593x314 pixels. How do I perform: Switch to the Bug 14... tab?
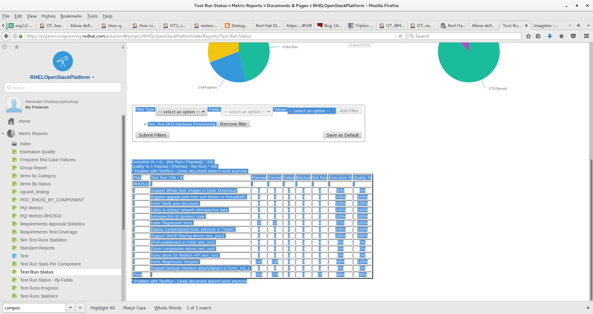tap(330, 26)
